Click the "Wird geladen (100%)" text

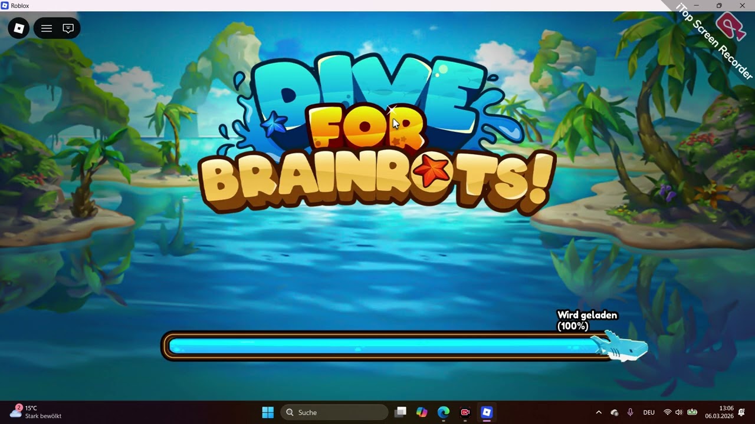pyautogui.click(x=587, y=320)
